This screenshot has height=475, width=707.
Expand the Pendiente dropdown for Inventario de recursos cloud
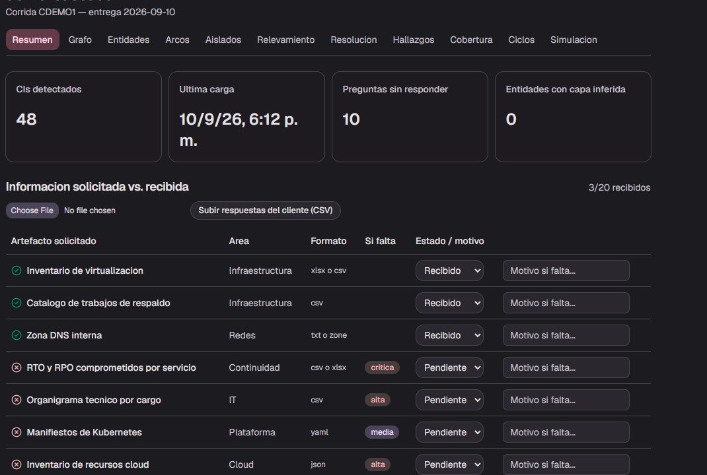(x=449, y=464)
